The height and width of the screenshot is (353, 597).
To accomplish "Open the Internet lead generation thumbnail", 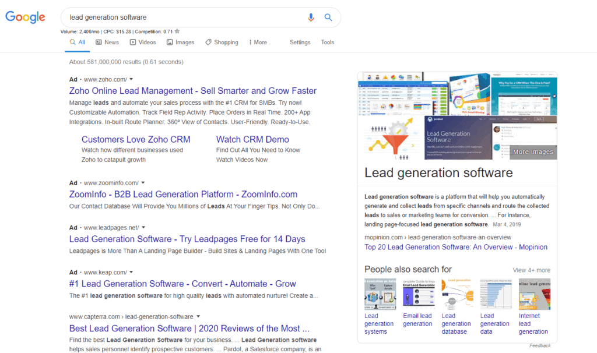I will tap(535, 294).
